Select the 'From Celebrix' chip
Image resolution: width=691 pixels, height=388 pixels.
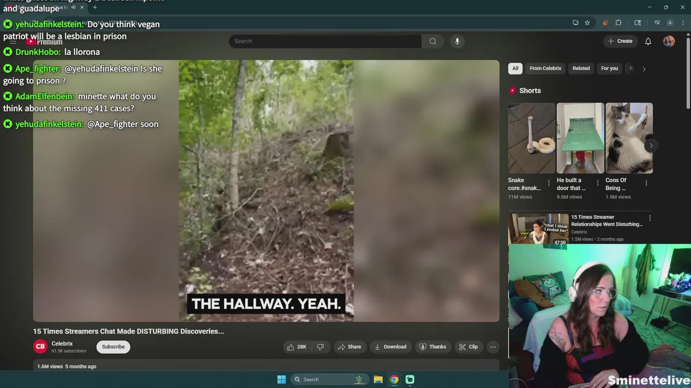tap(545, 68)
